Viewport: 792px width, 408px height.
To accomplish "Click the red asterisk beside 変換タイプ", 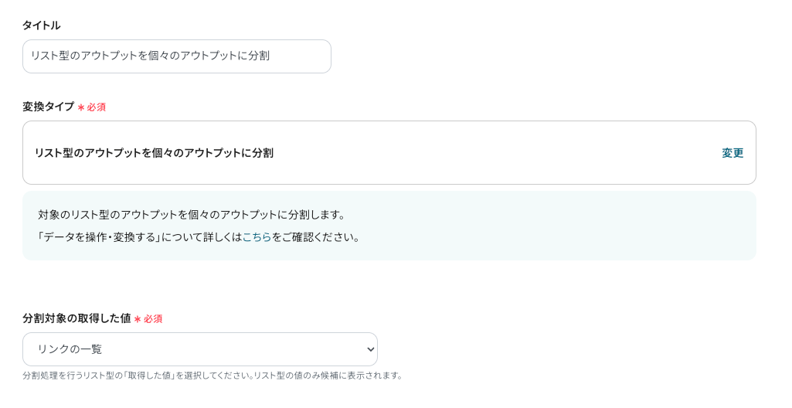I will click(x=81, y=107).
